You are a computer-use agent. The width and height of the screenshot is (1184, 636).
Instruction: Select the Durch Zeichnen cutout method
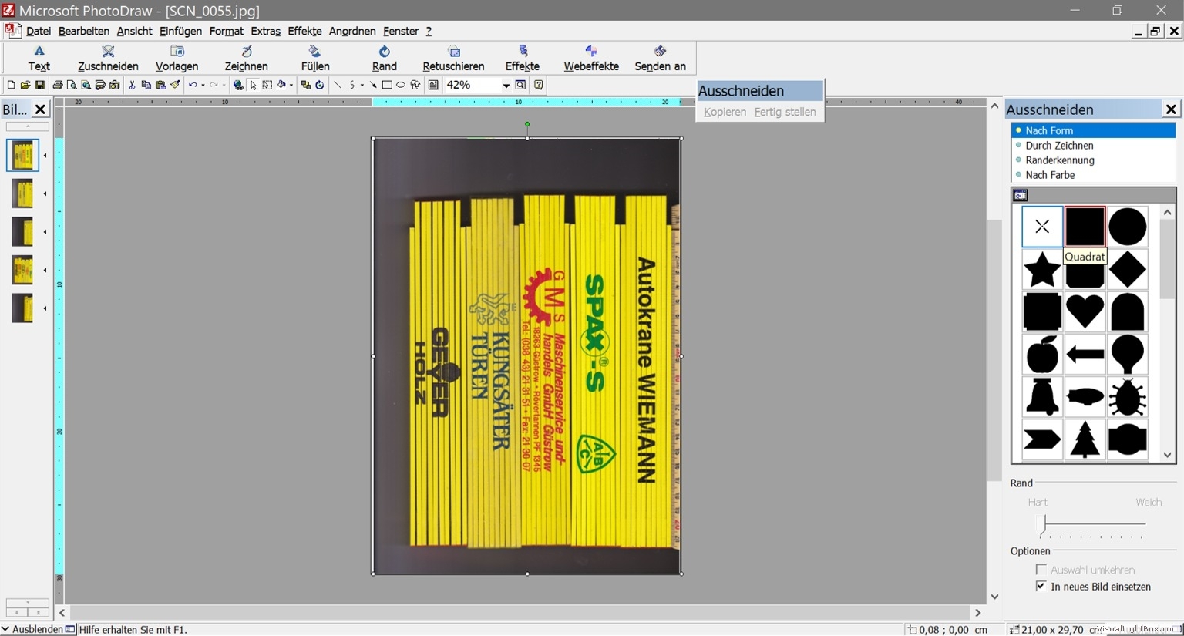(1093, 145)
